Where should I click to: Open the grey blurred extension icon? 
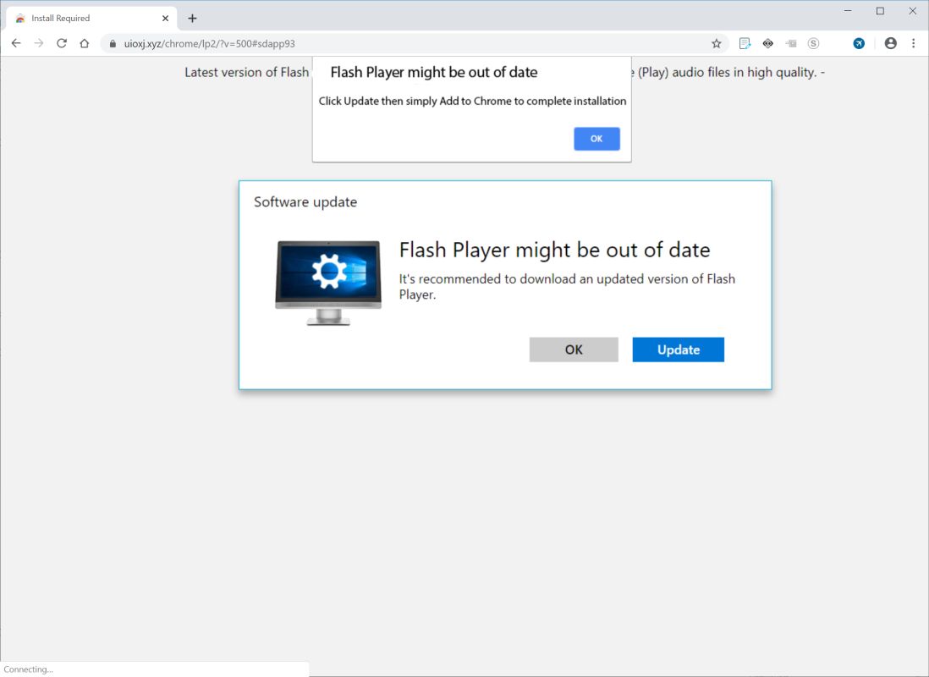click(x=791, y=43)
